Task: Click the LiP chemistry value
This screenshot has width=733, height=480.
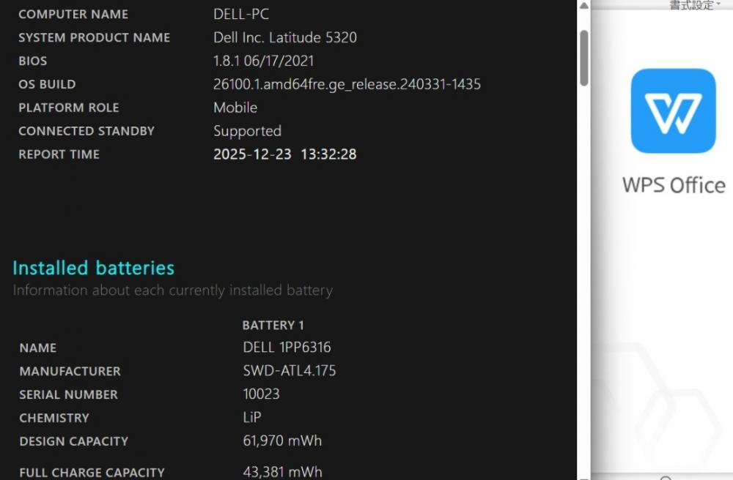Action: point(252,418)
